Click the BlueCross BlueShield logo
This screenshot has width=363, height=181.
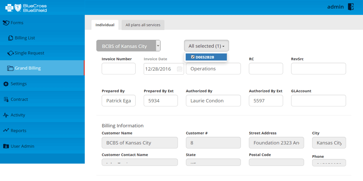pyautogui.click(x=26, y=8)
